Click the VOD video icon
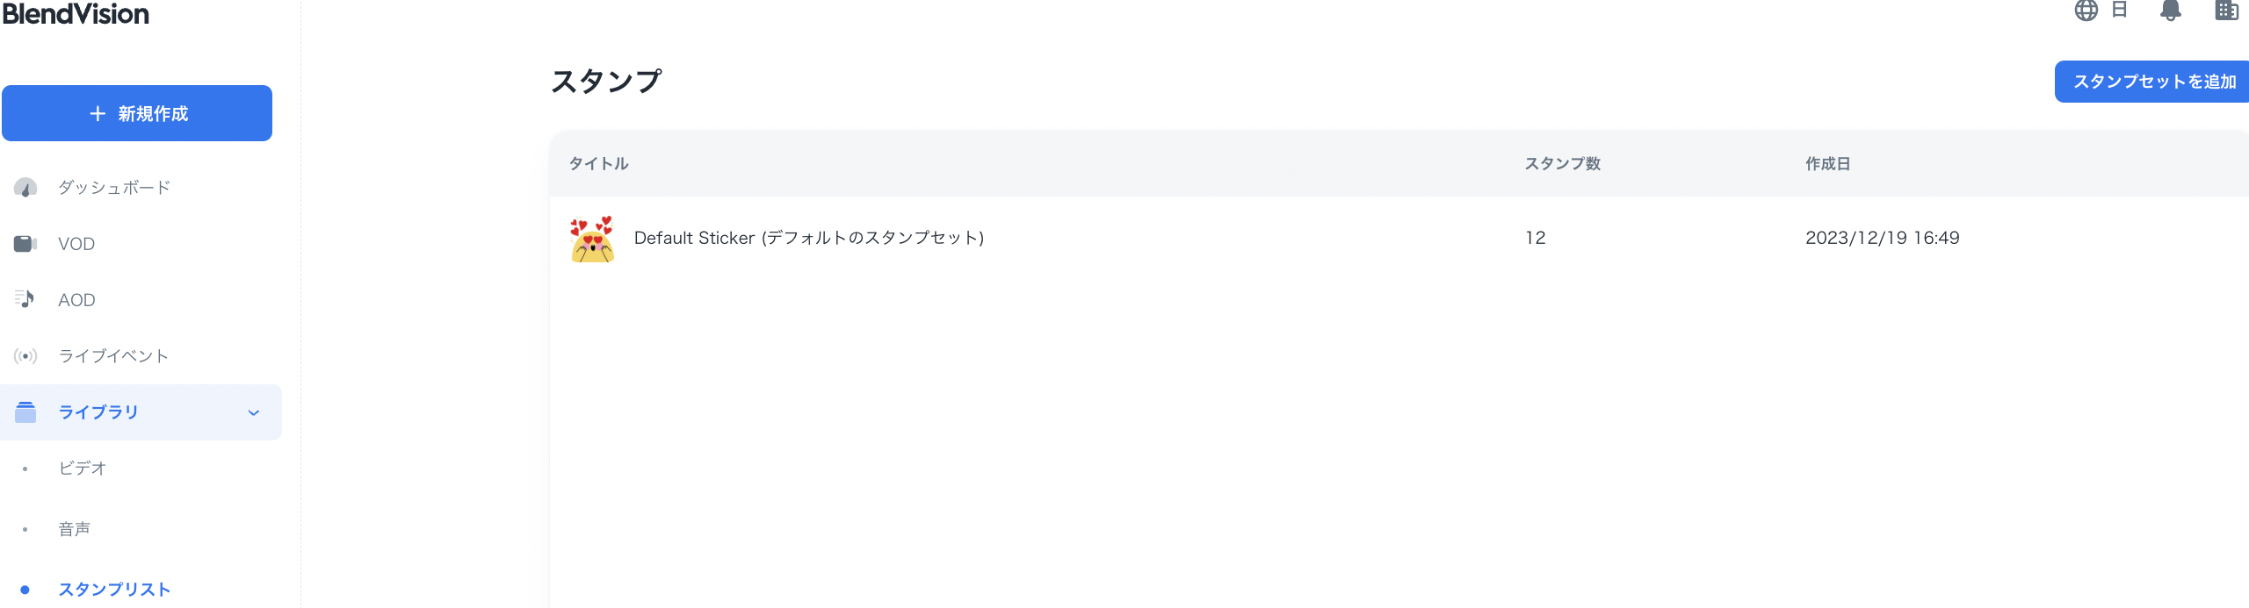 (x=25, y=244)
